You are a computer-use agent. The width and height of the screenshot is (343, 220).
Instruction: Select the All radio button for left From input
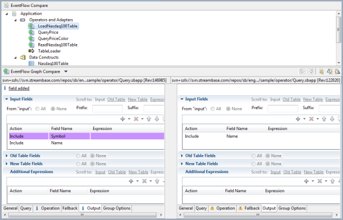pyautogui.click(x=37, y=109)
